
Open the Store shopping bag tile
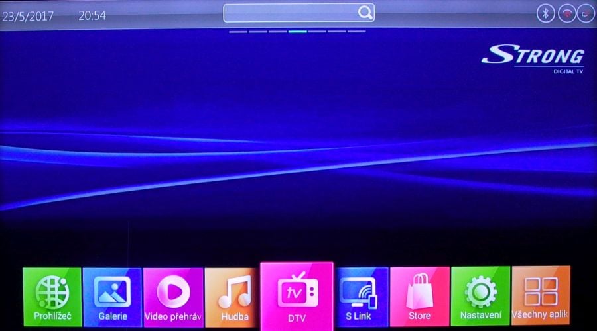coord(420,297)
